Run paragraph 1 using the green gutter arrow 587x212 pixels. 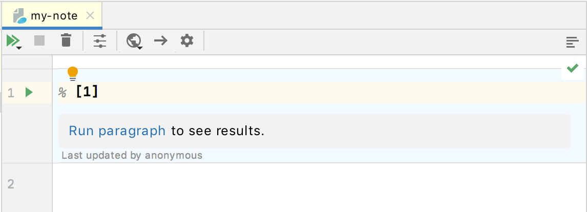[29, 92]
